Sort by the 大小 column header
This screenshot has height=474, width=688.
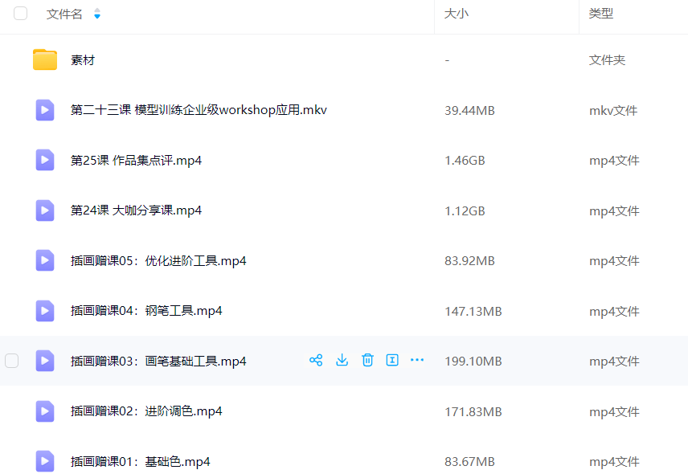pyautogui.click(x=457, y=14)
